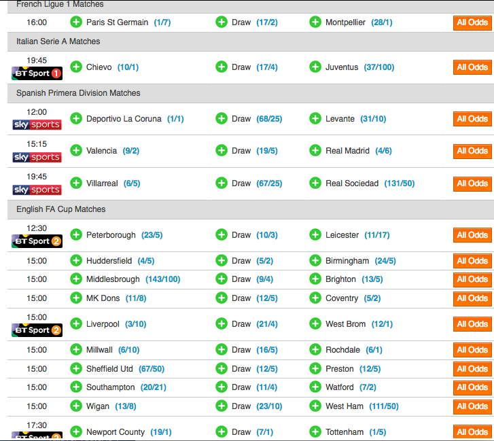This screenshot has width=494, height=441.
Task: Click plus icon next to Juventus
Action: click(x=315, y=67)
